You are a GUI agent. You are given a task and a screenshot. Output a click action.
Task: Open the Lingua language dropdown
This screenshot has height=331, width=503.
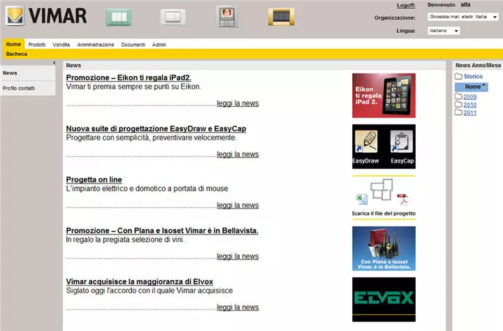(x=444, y=31)
